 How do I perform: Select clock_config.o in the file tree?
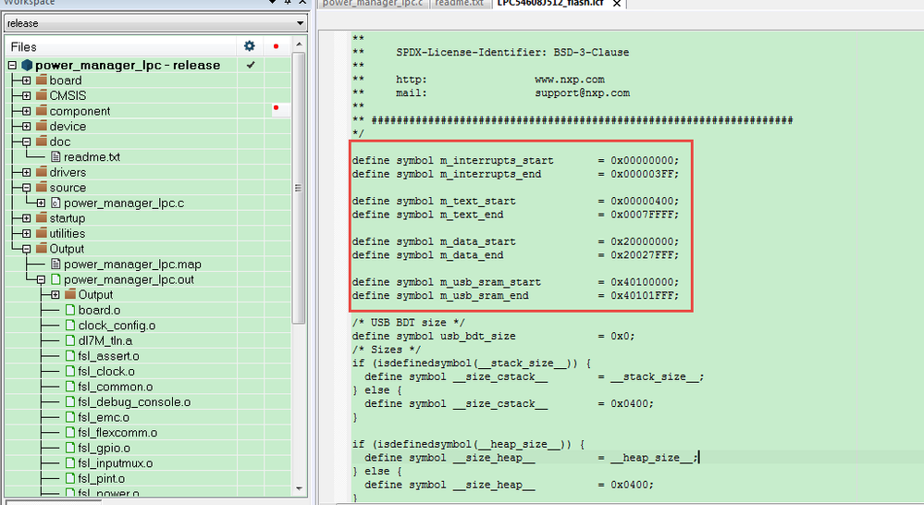[x=117, y=326]
